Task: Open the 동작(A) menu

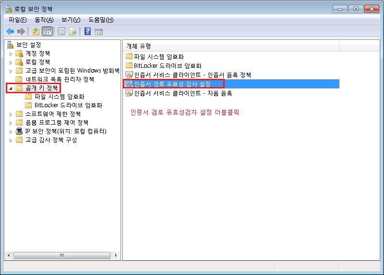Action: point(44,20)
